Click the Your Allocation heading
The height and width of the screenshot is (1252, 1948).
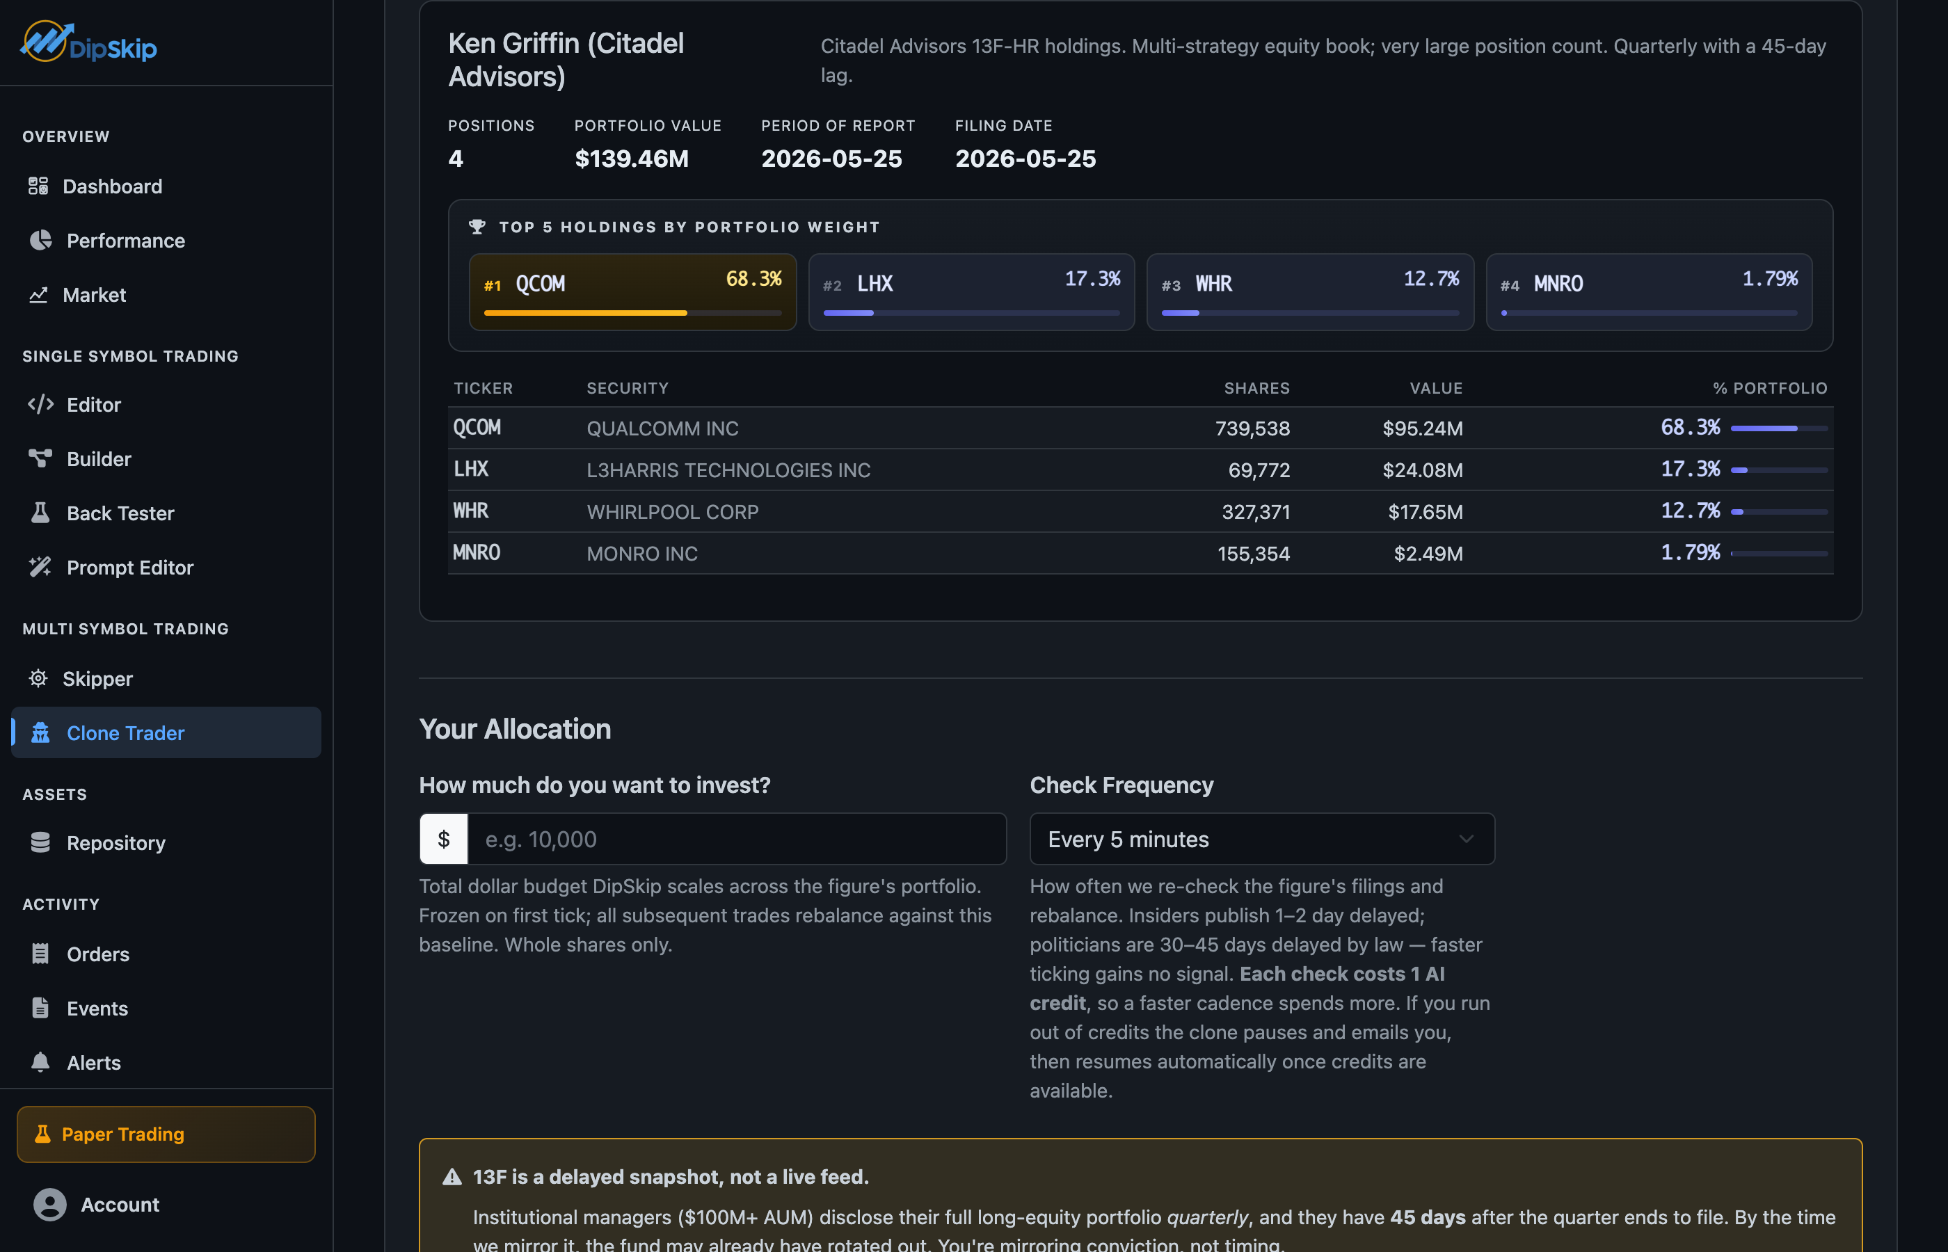(x=515, y=728)
